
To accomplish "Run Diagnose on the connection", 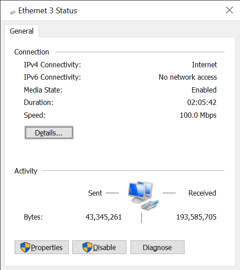I will 157,247.
